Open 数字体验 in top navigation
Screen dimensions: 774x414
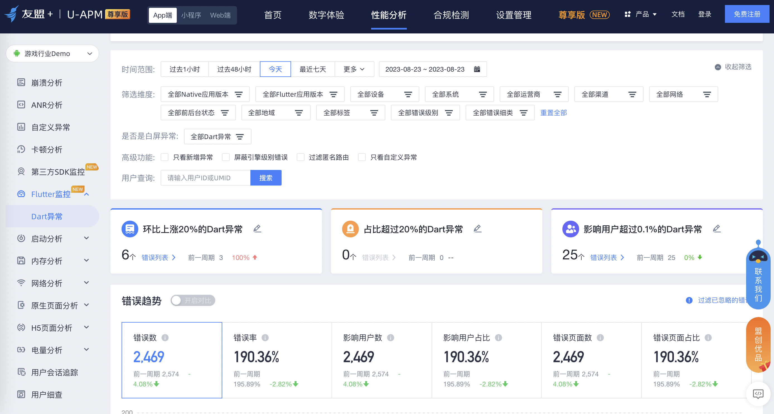click(326, 15)
